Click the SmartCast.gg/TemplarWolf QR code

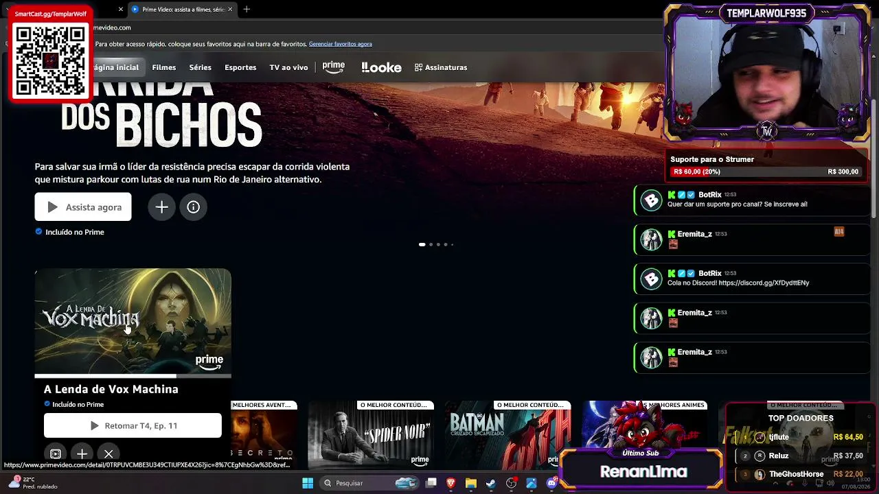(51, 60)
